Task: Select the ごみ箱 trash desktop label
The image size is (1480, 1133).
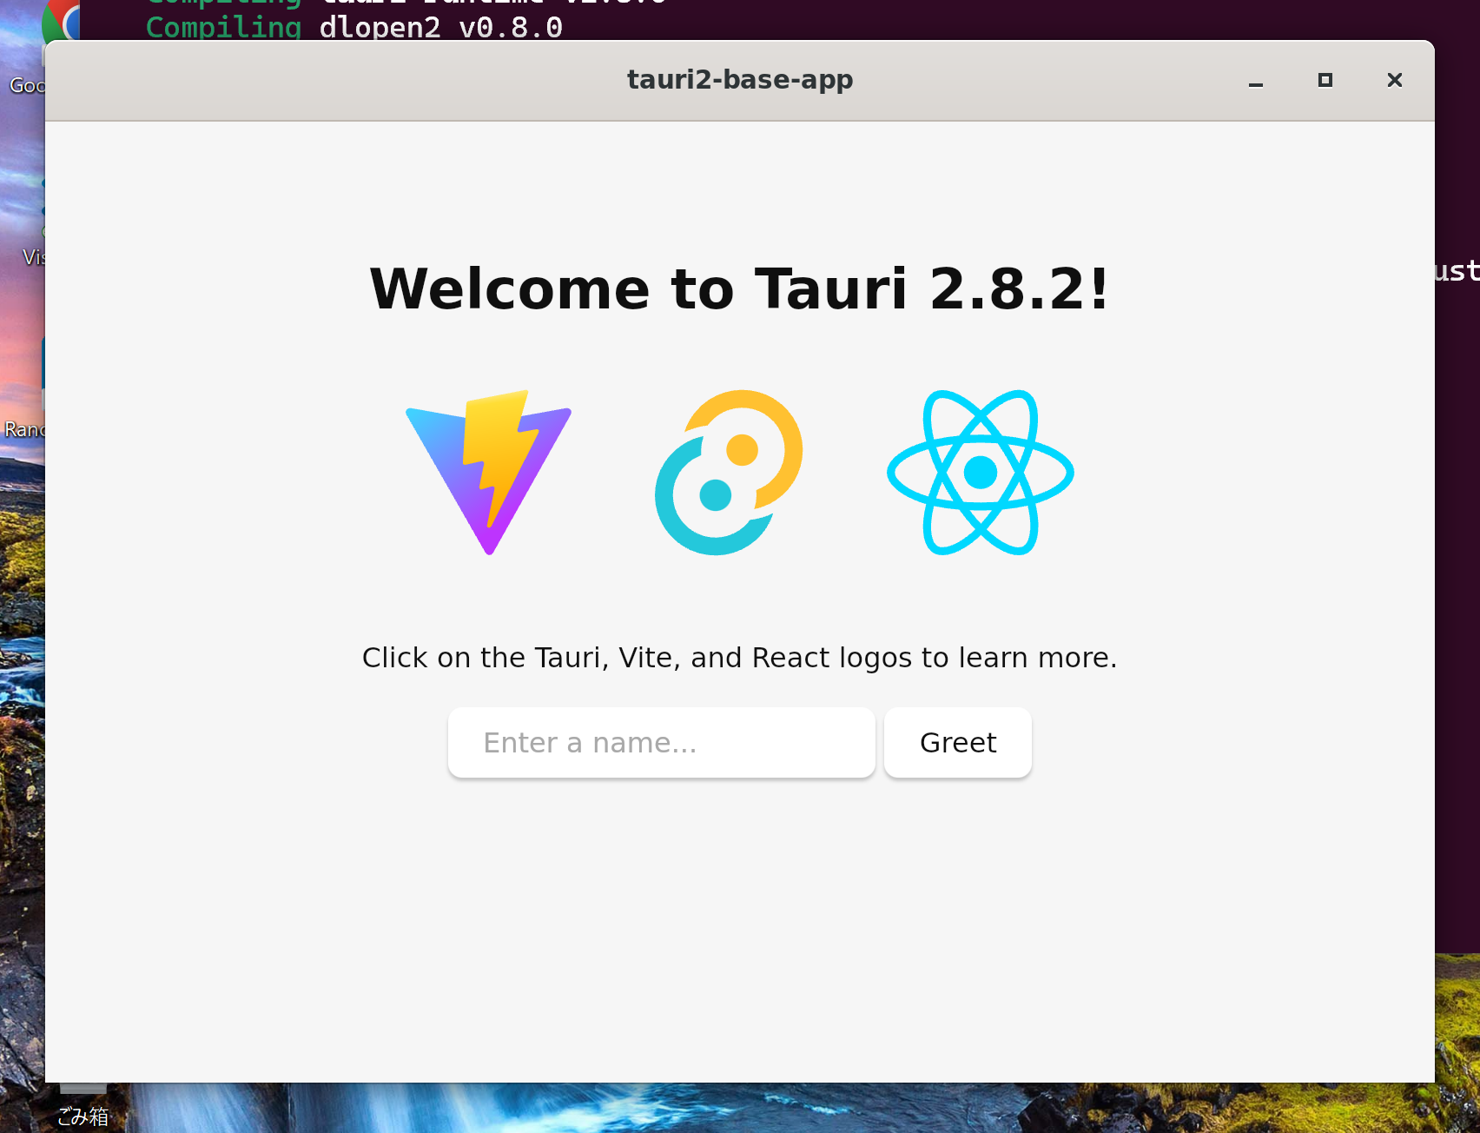Action: 83,1116
